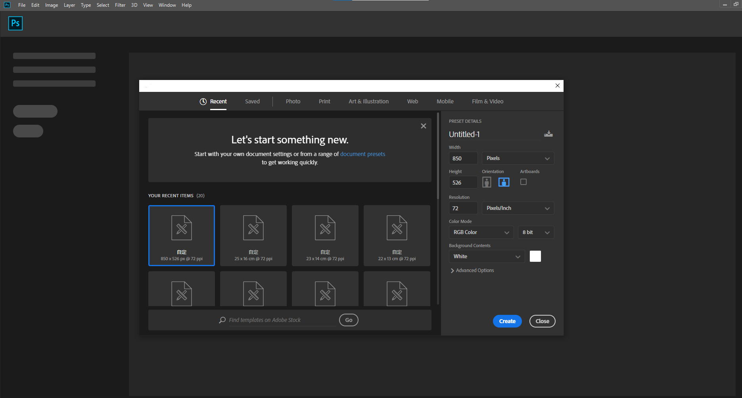Click the search magnifier icon for Adobe Stock

[222, 320]
